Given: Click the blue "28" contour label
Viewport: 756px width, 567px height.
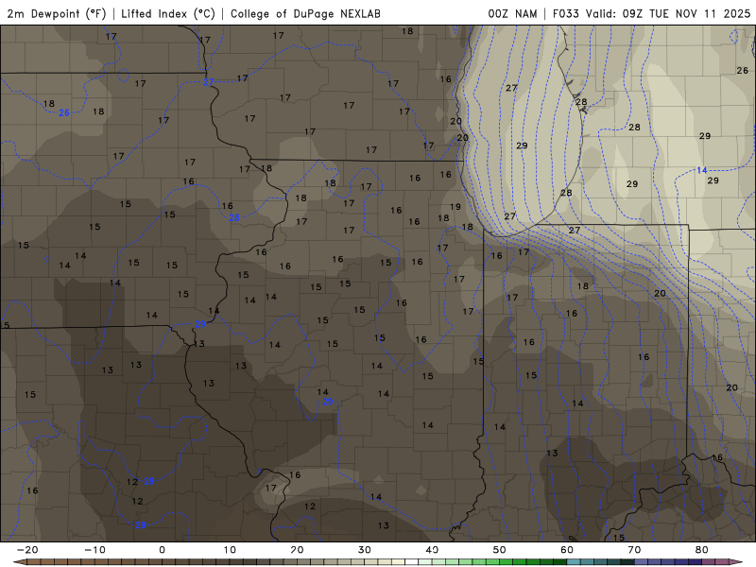Looking at the screenshot, I should pos(233,218).
